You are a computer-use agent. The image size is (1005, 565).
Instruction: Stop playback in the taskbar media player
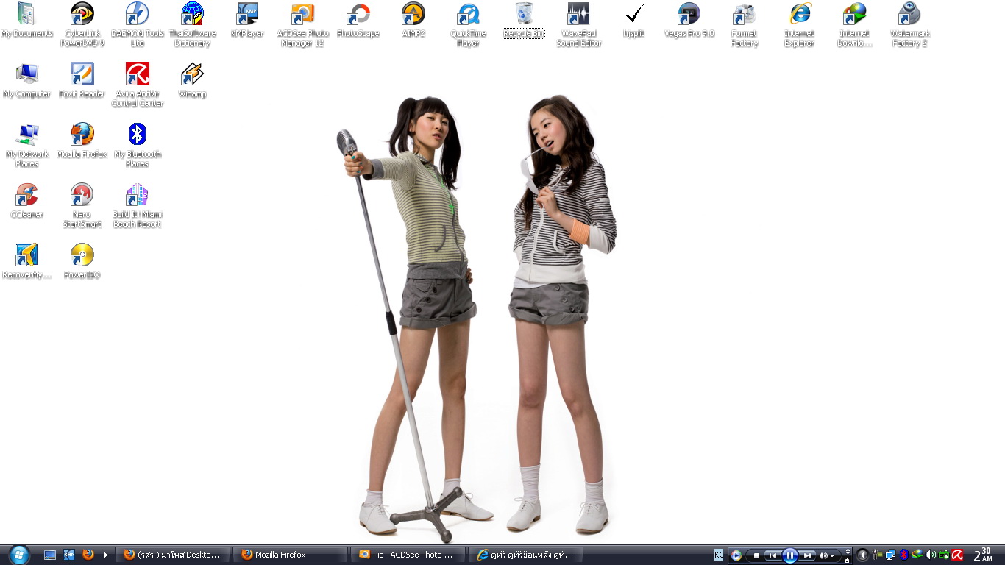756,555
